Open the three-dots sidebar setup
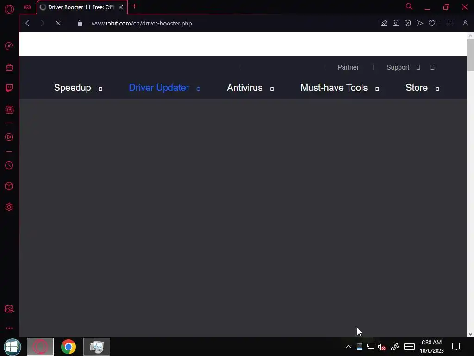Screen dimensions: 474x356 coord(9,328)
